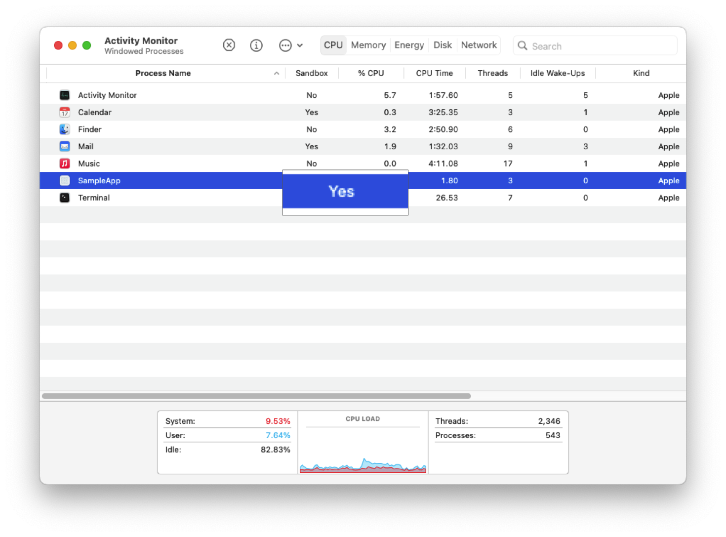Toggle sort order arrow on Process Name
Image resolution: width=726 pixels, height=537 pixels.
277,74
